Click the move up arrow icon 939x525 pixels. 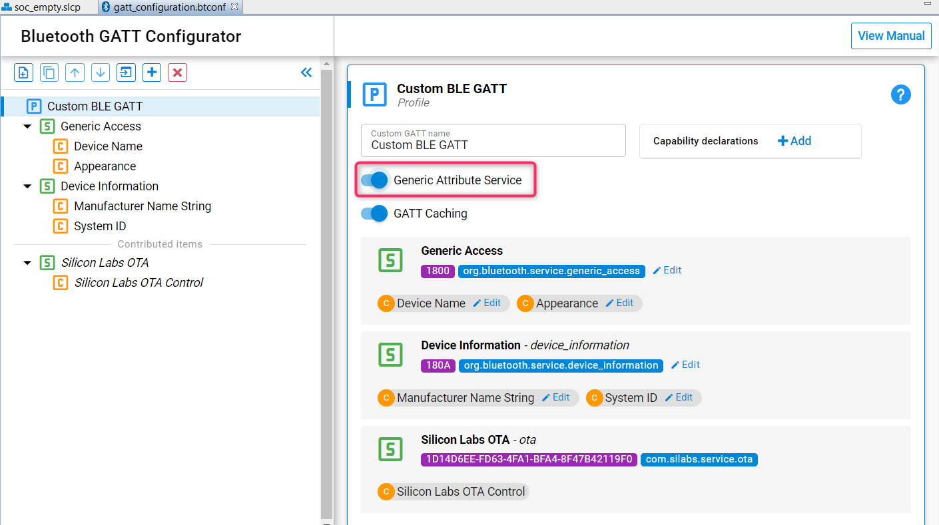coord(75,73)
